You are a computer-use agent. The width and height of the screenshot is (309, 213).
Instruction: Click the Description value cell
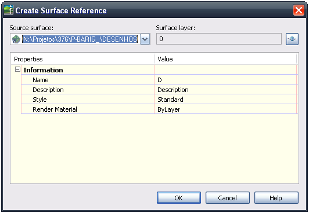pos(225,90)
